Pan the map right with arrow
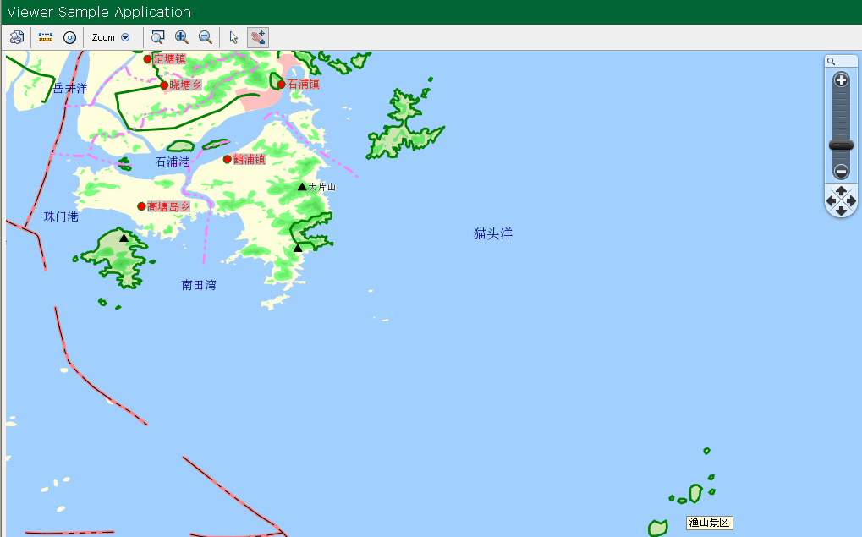 (851, 201)
